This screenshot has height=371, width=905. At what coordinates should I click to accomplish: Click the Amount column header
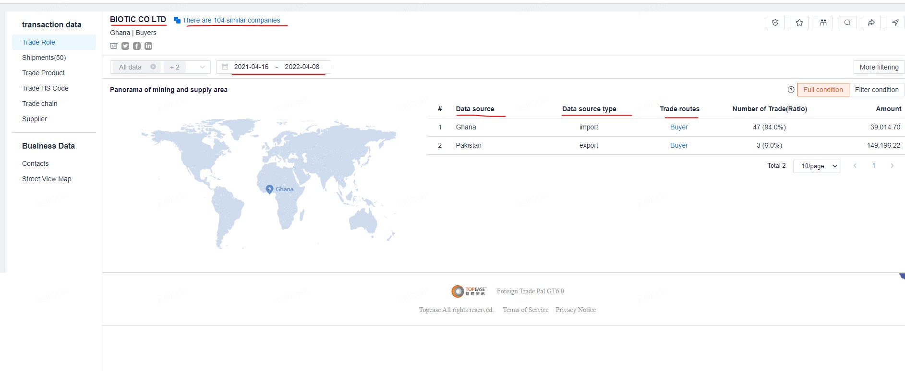click(889, 109)
